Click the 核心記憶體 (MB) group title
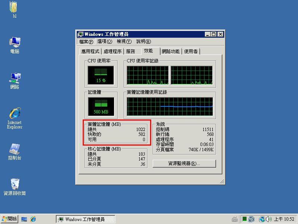This screenshot has width=298, height=224. (104, 149)
